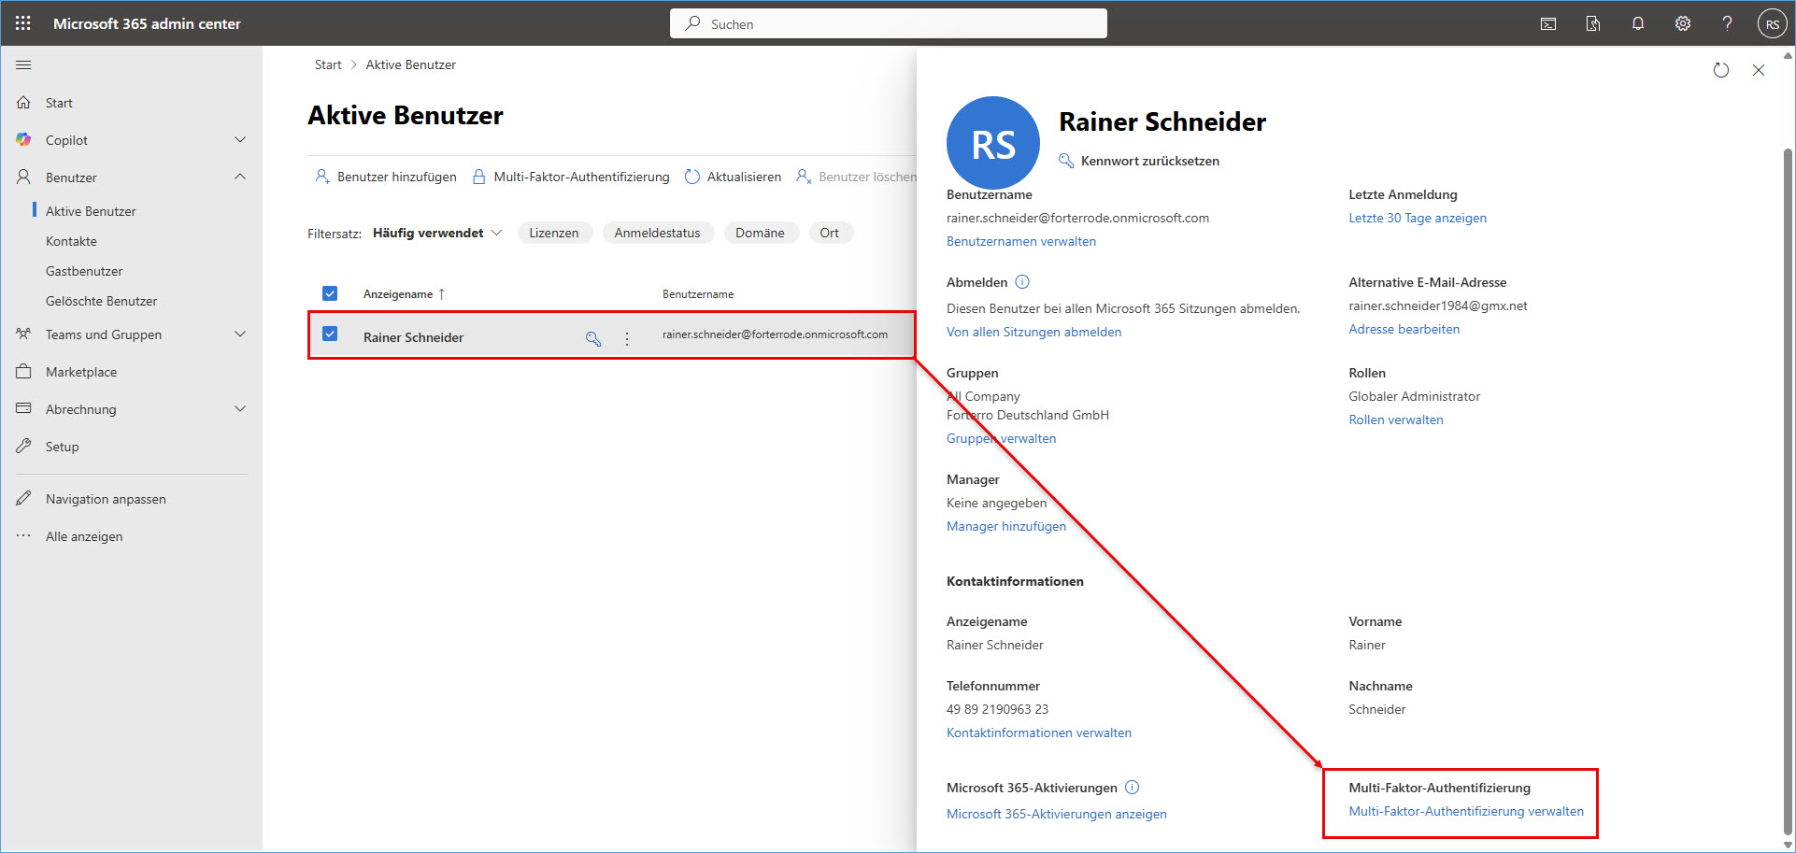Viewport: 1796px width, 853px height.
Task: Click Benutzernamen verwalten link
Action: click(1021, 241)
